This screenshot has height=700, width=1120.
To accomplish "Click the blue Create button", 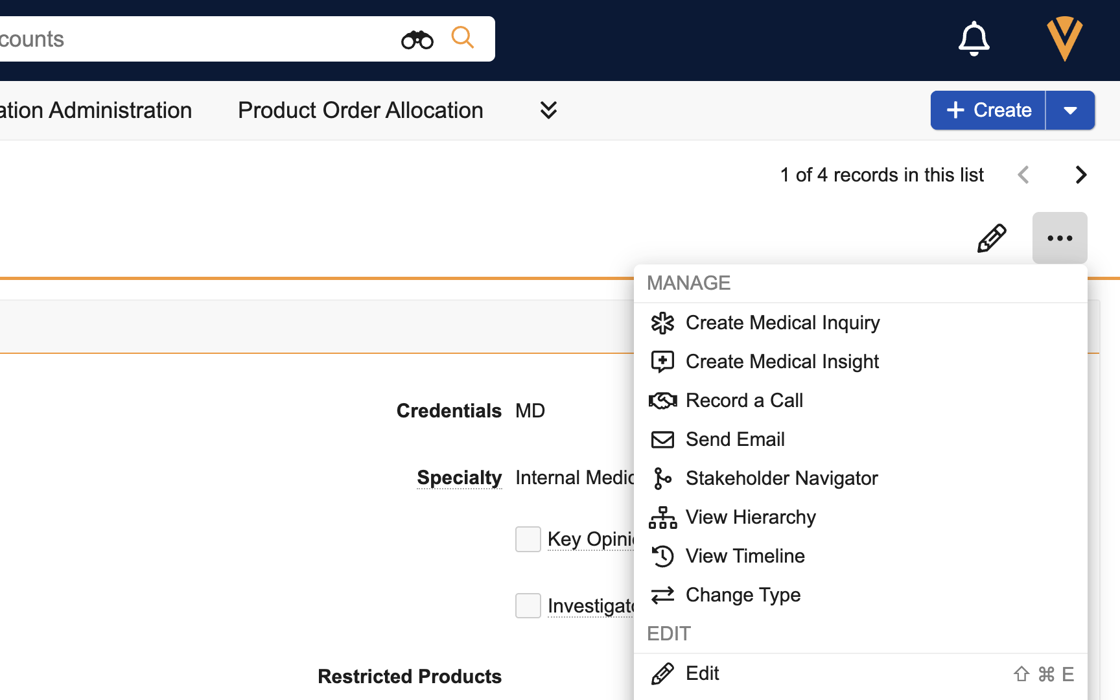I will (x=988, y=110).
